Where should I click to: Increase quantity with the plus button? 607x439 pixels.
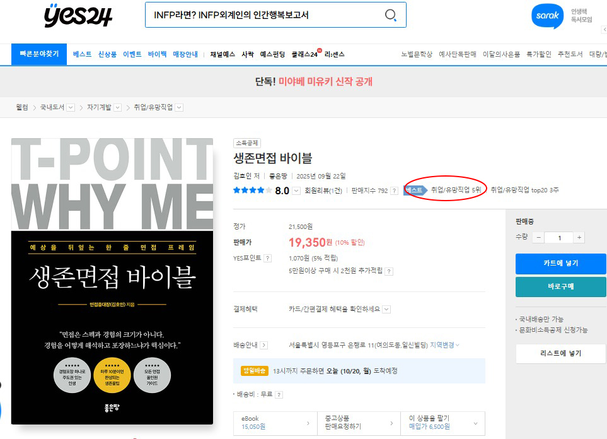coord(579,238)
